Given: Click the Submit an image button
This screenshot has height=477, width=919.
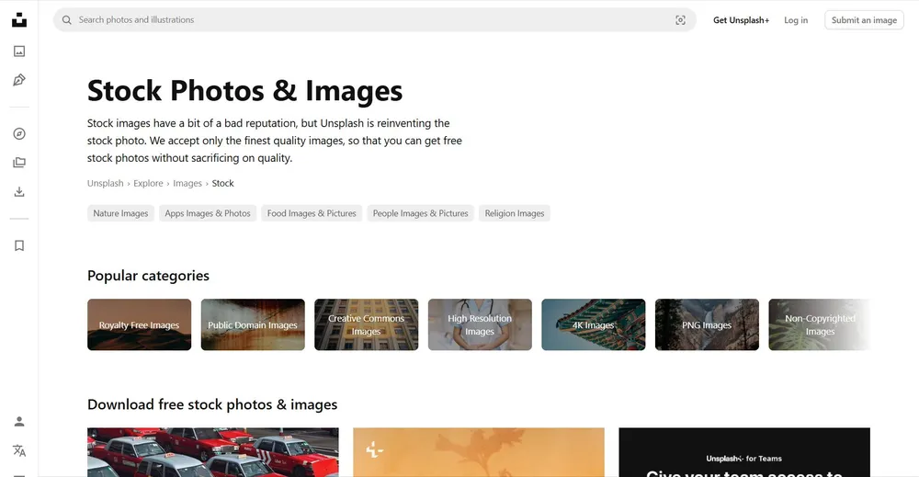Looking at the screenshot, I should coord(864,20).
